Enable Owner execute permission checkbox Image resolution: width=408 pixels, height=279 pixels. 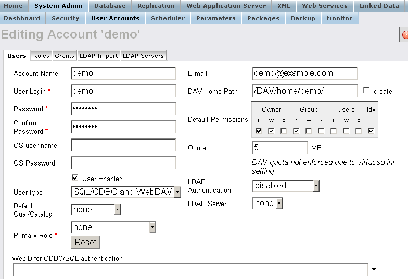coord(284,131)
